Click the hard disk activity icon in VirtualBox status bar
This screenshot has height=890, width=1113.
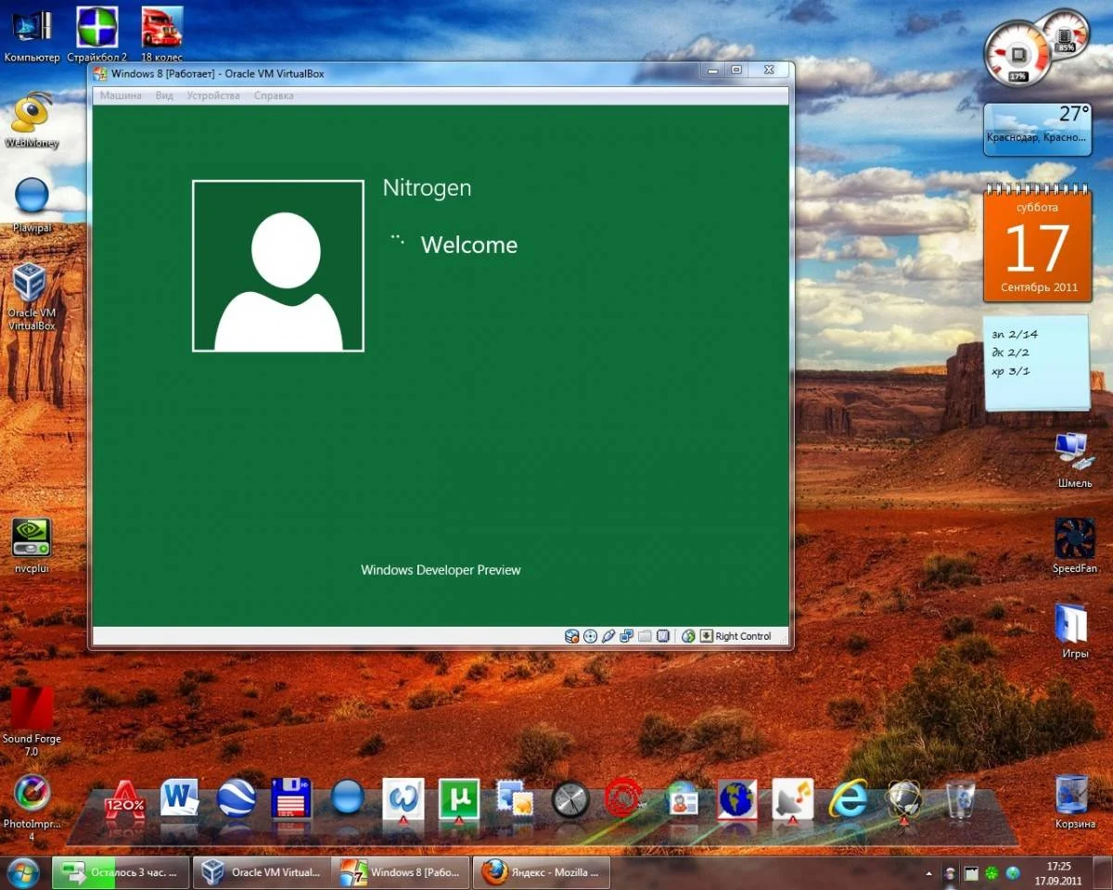tap(572, 636)
